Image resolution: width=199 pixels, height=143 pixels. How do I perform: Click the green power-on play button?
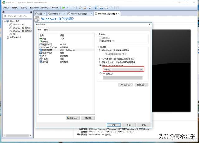pos(64,8)
